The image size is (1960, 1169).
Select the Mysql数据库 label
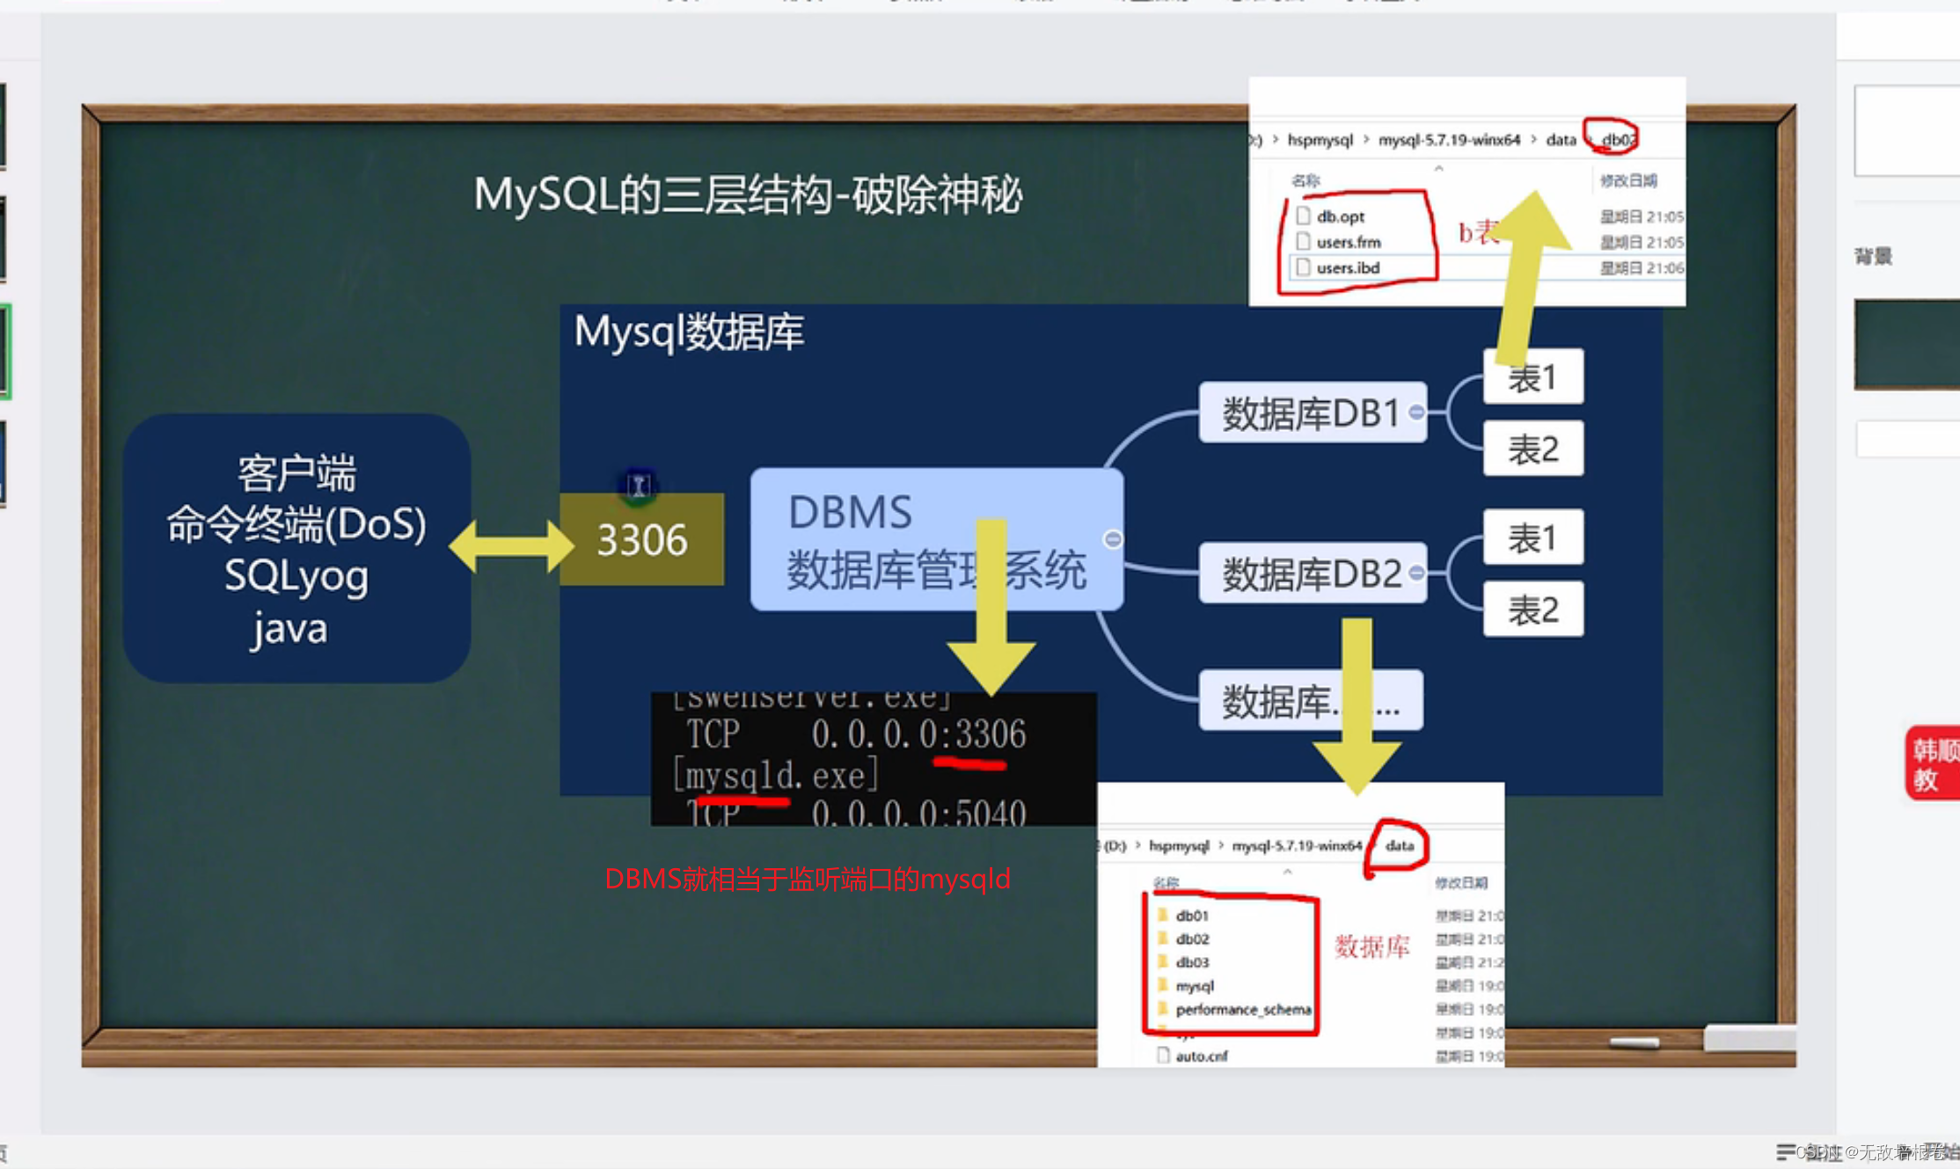pos(689,332)
